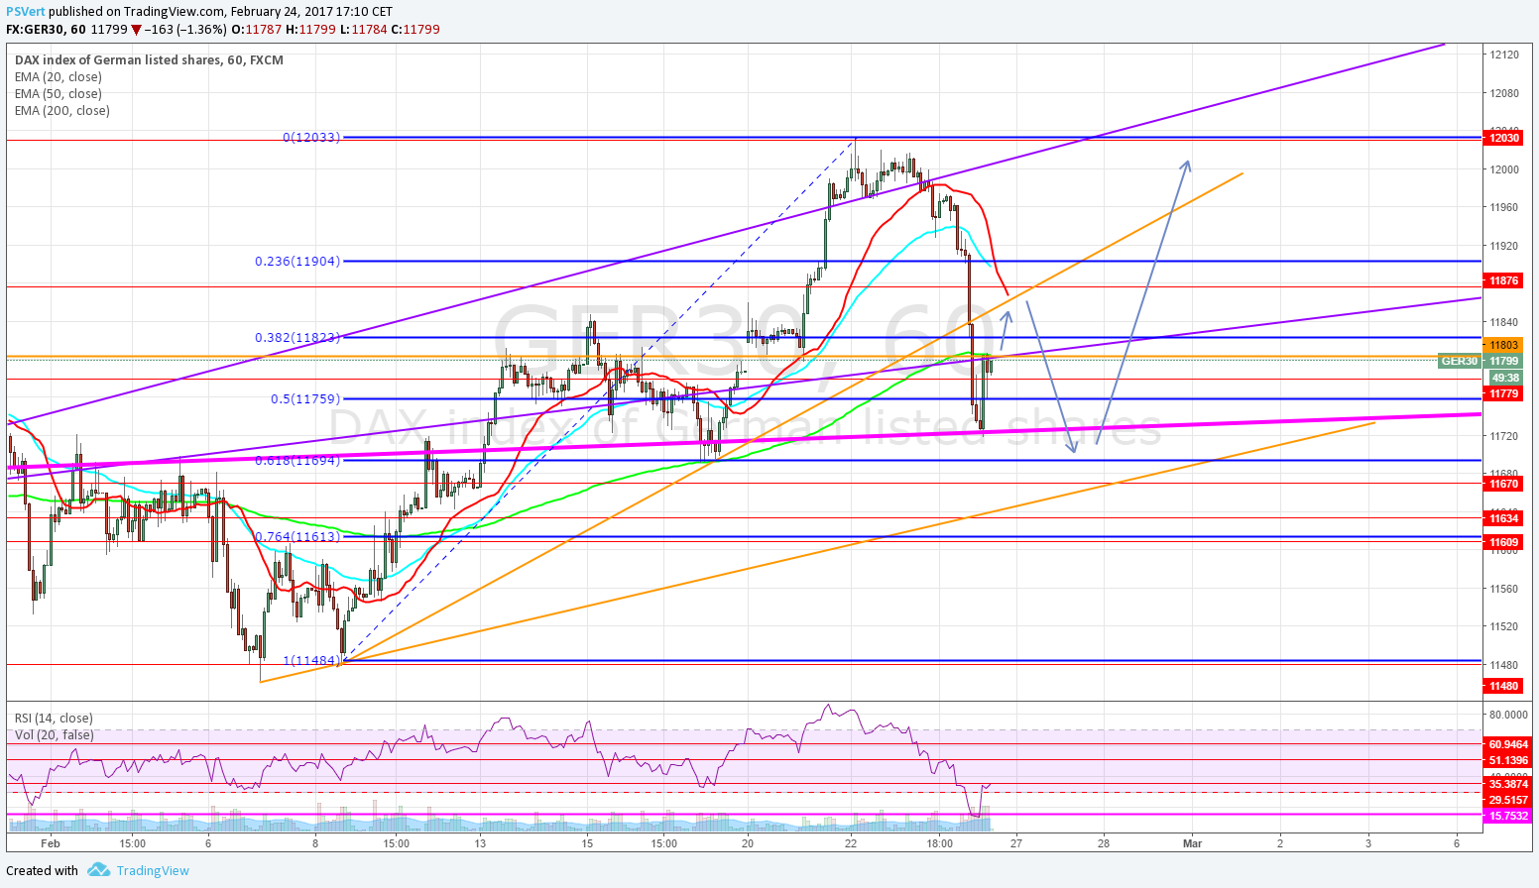
Task: Click the RSI (14, close) indicator label
Action: pos(54,719)
